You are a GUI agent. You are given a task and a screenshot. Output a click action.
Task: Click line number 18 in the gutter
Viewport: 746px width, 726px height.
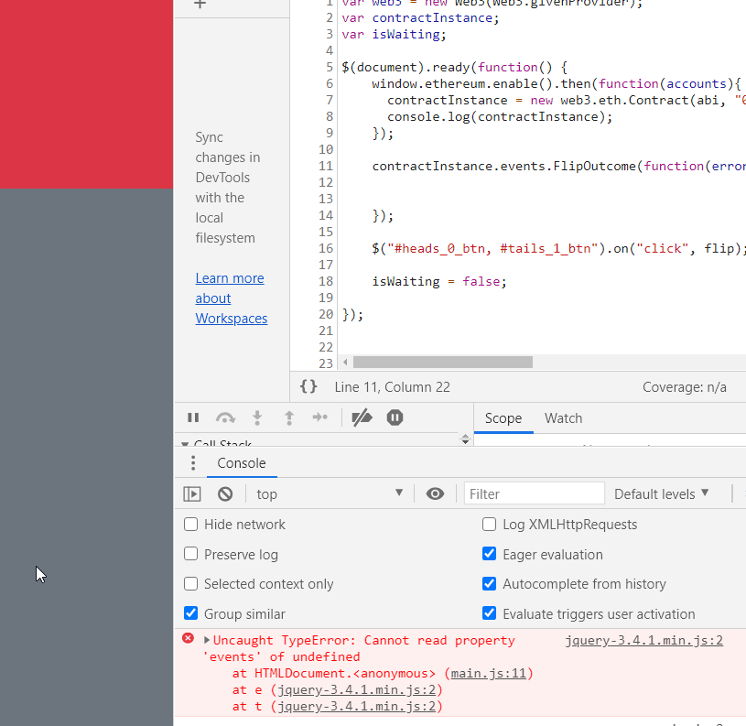(326, 281)
